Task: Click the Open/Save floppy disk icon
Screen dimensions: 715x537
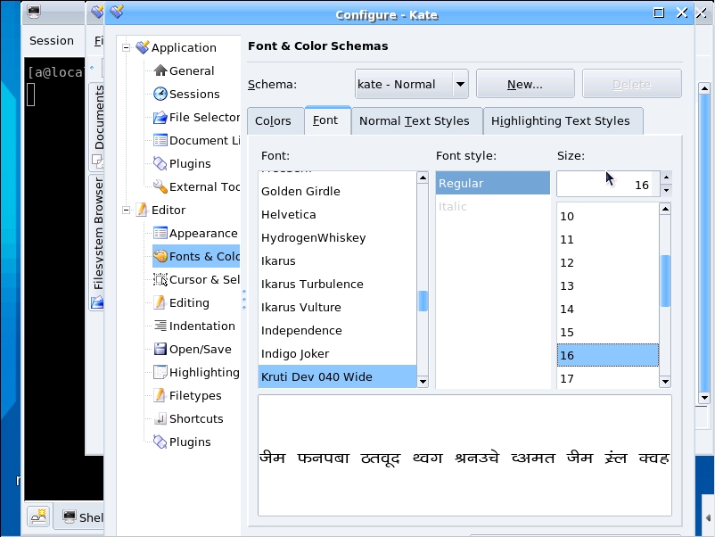Action: pos(160,349)
